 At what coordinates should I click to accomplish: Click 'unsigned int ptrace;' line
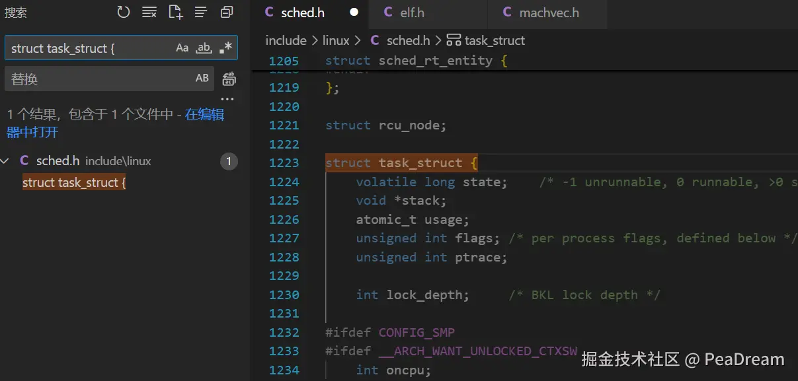pos(432,258)
